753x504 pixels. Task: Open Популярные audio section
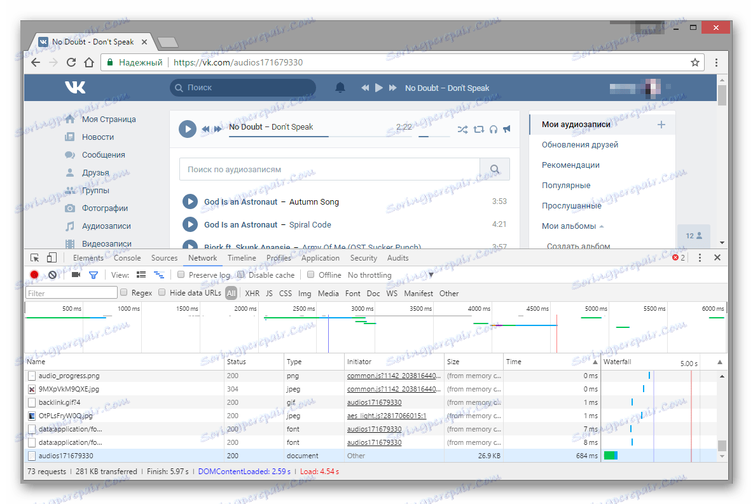pyautogui.click(x=566, y=186)
